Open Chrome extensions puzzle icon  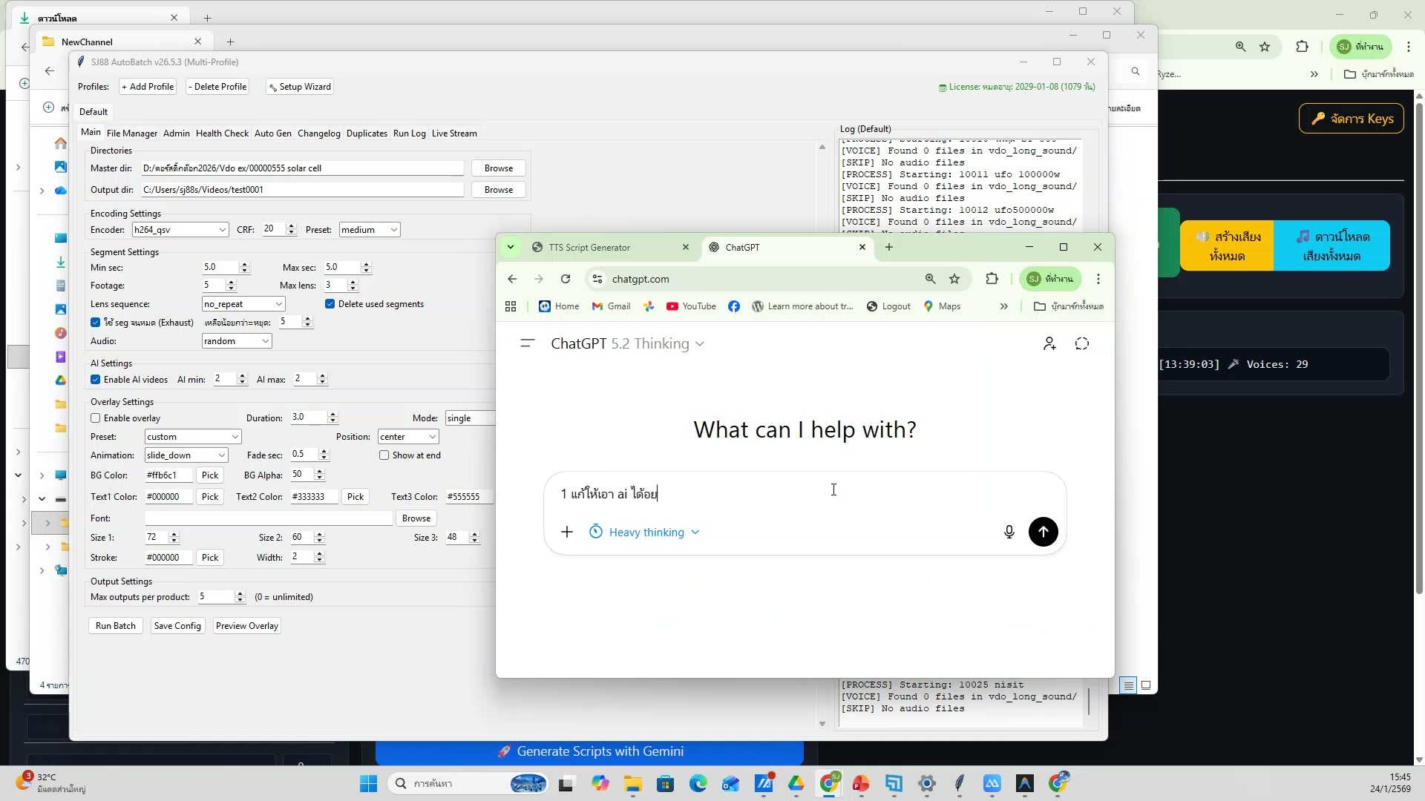[x=992, y=279]
